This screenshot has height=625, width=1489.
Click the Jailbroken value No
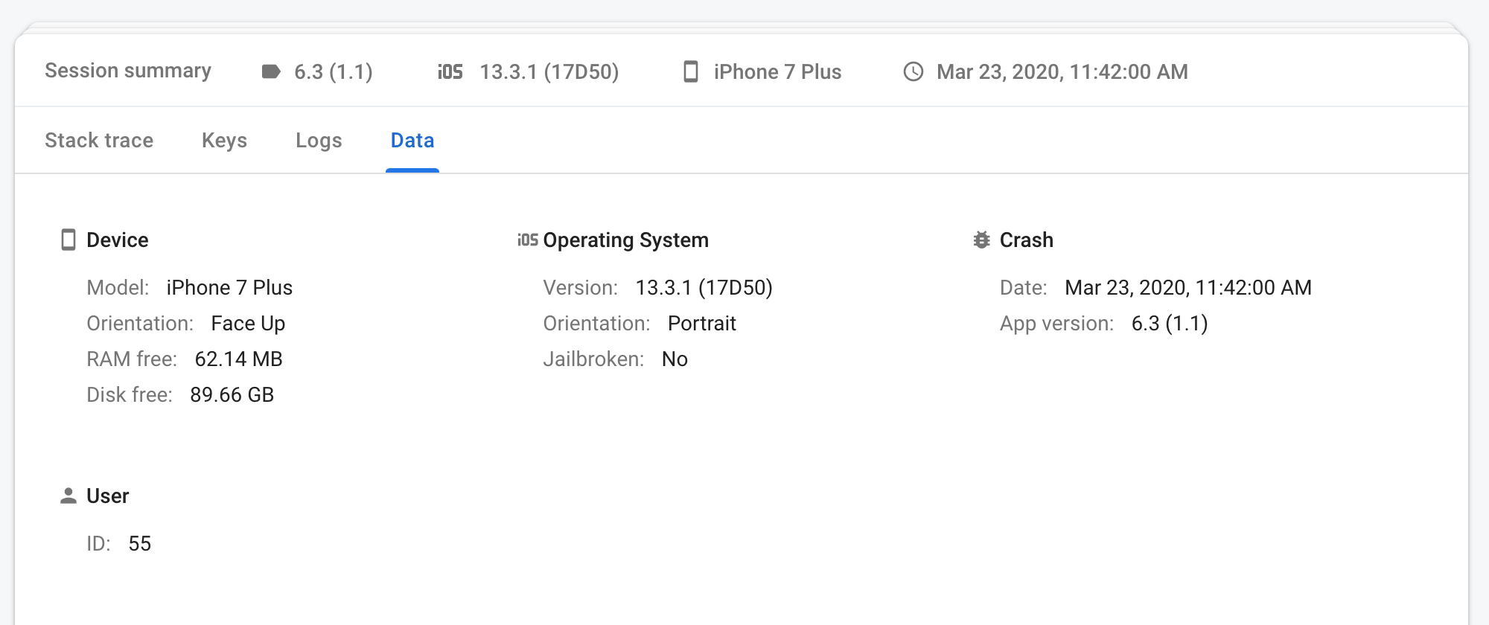point(675,359)
